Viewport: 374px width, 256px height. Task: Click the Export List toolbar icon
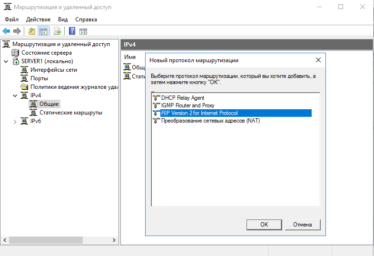[57, 31]
